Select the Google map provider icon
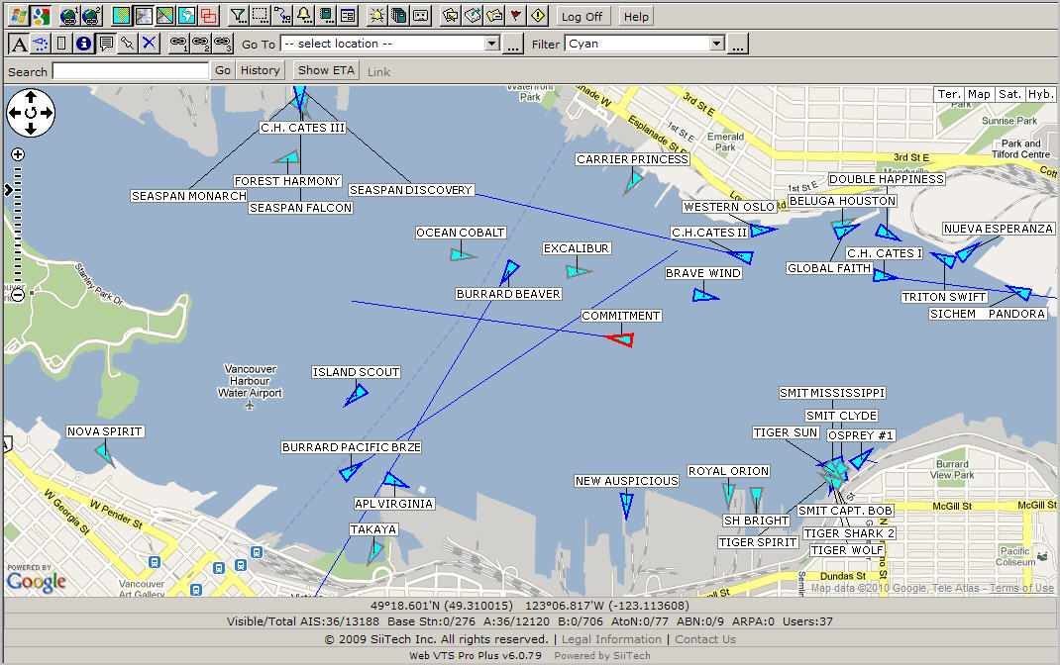 41,16
